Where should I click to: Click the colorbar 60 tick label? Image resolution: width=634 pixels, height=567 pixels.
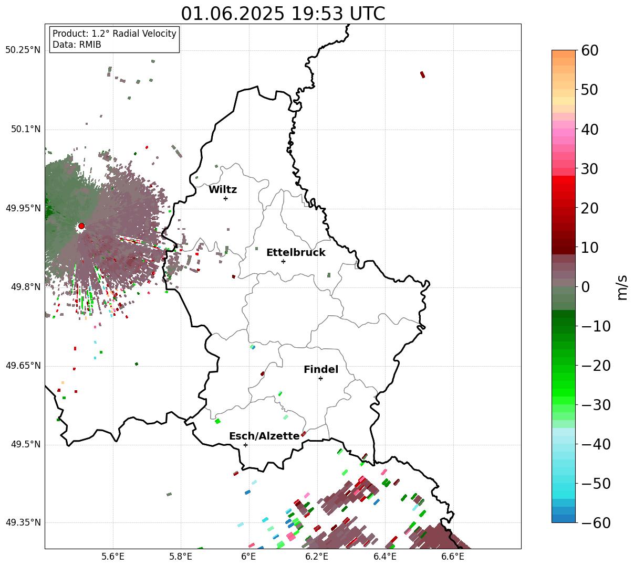point(589,50)
